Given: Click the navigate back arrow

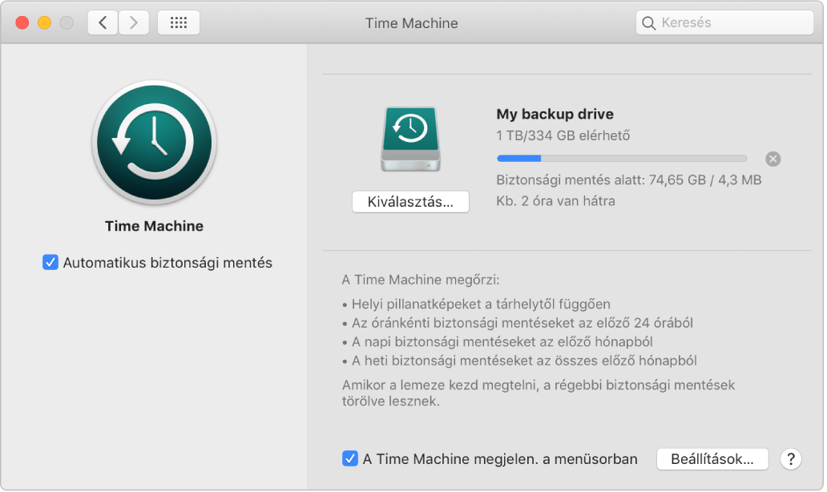Looking at the screenshot, I should coord(102,22).
